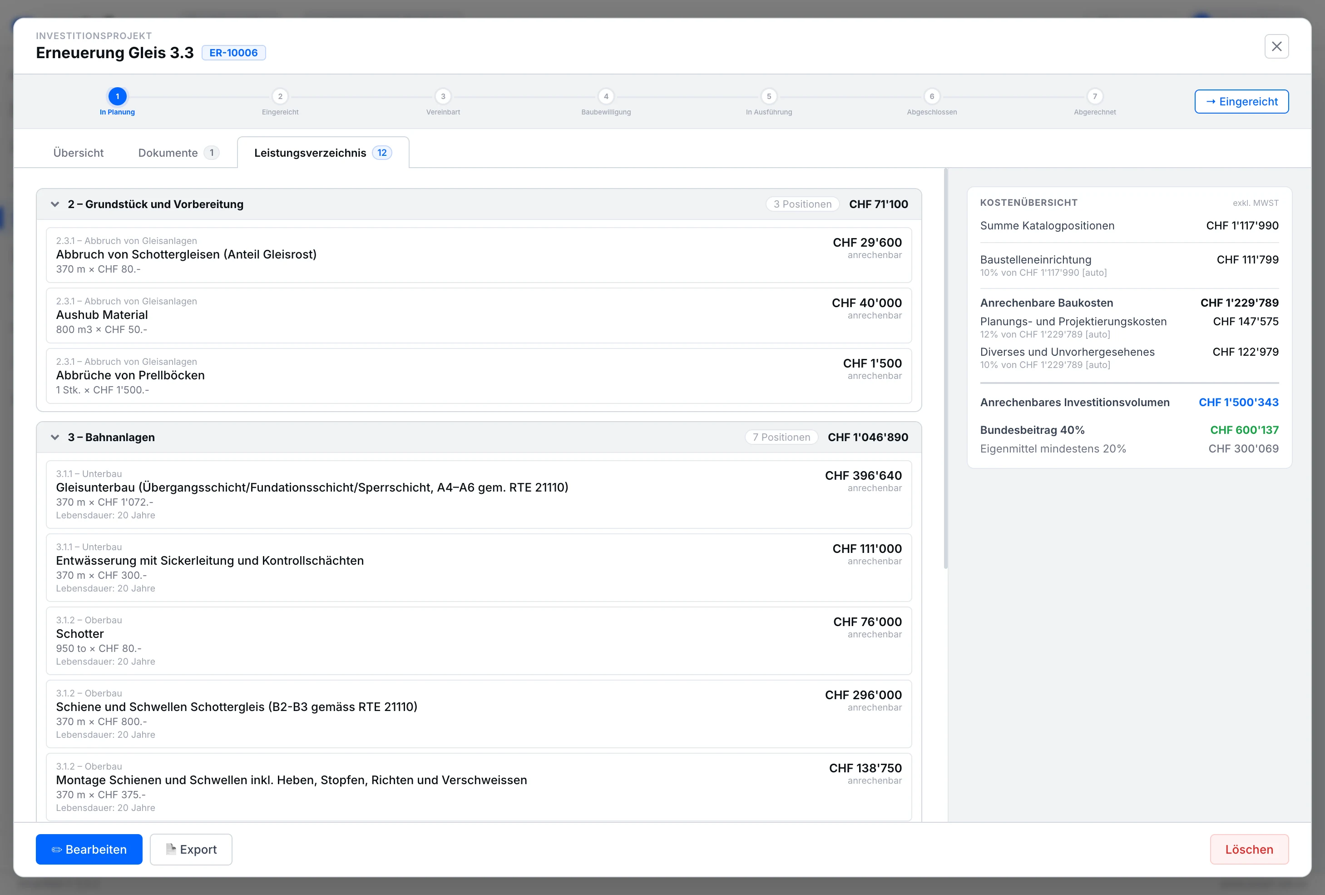Image resolution: width=1325 pixels, height=895 pixels.
Task: Click Eigenmittel value CHF 300'069
Action: tap(1243, 448)
